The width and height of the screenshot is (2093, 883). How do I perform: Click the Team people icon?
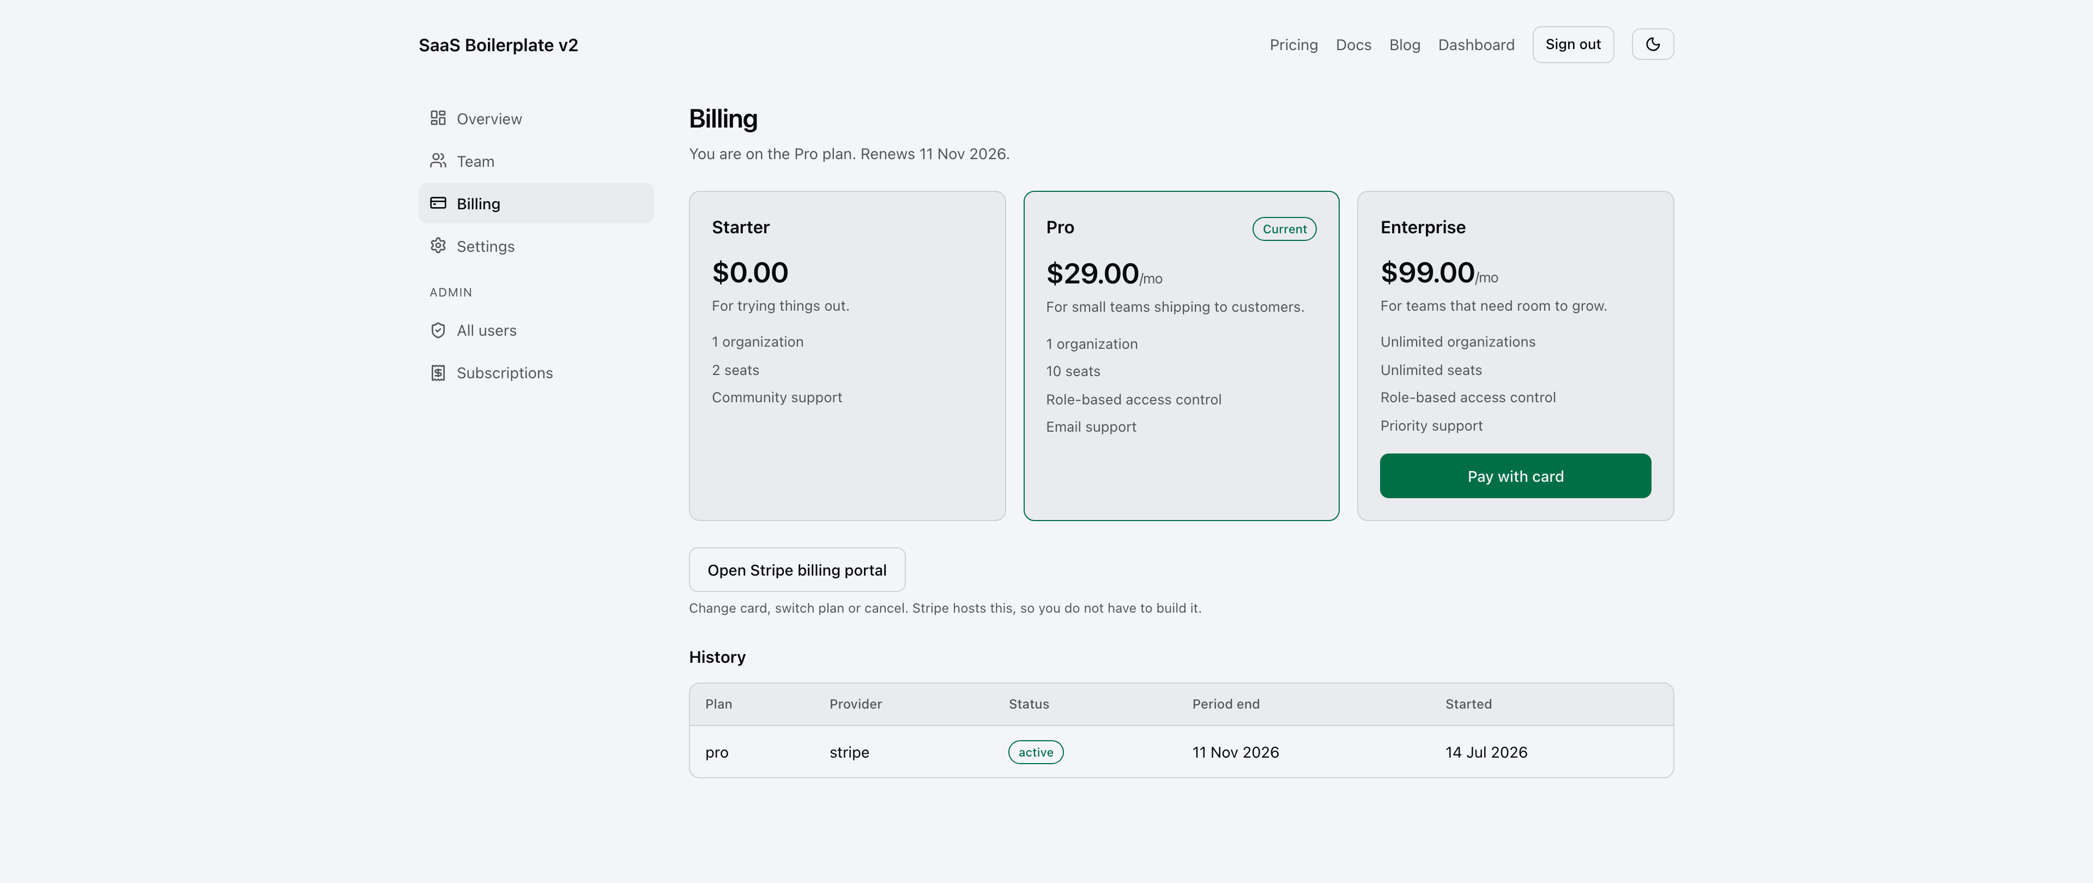(x=438, y=161)
